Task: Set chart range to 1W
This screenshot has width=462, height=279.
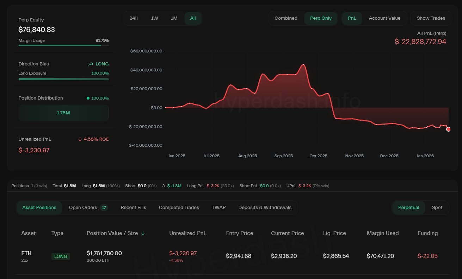Action: click(x=154, y=18)
